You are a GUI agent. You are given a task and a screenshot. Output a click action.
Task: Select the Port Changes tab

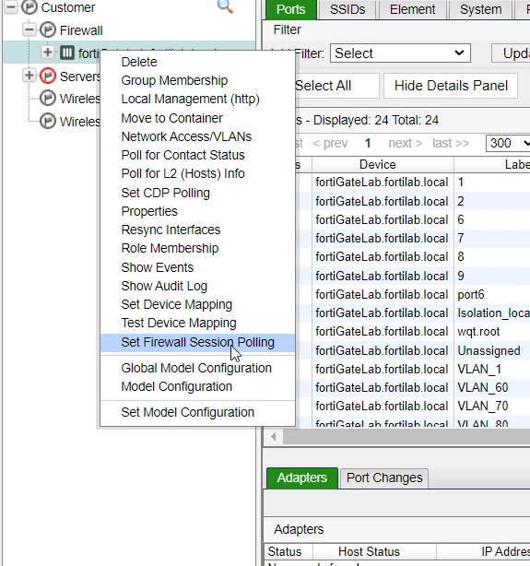384,478
